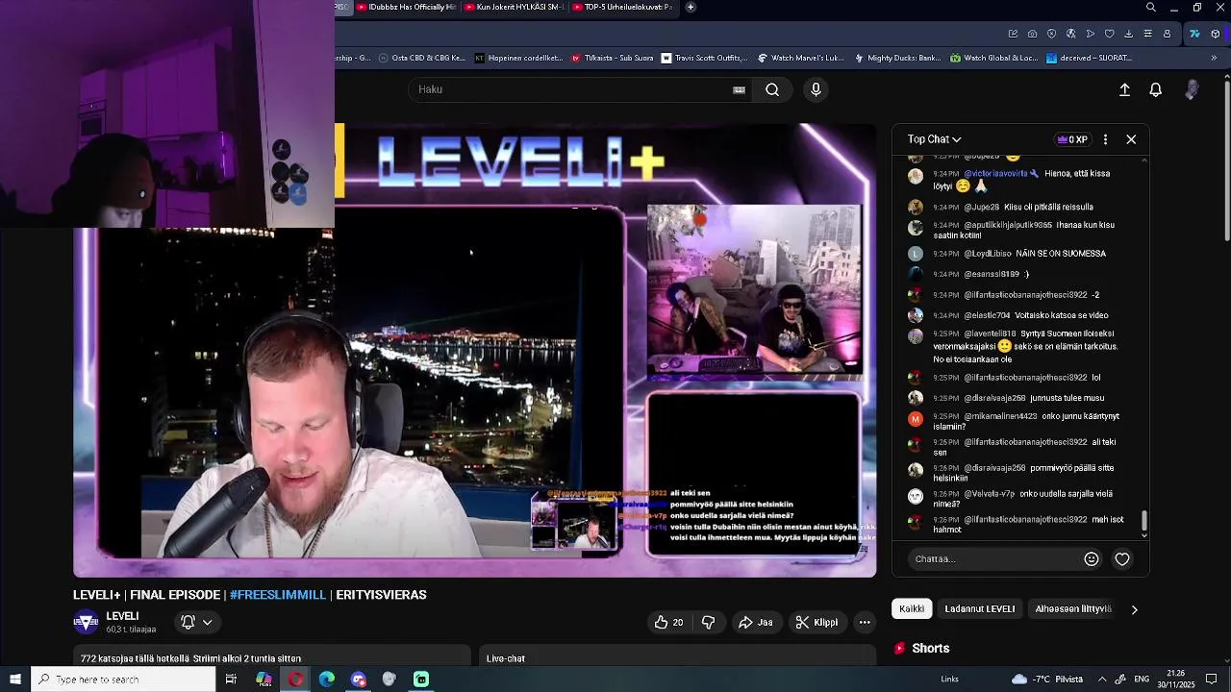The height and width of the screenshot is (692, 1231).
Task: Open the deceived – SUORAT bookmark
Action: pos(1089,58)
